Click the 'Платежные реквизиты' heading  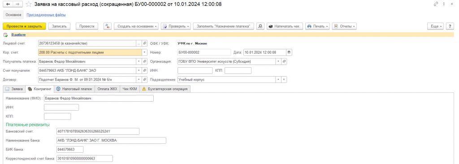point(27,125)
